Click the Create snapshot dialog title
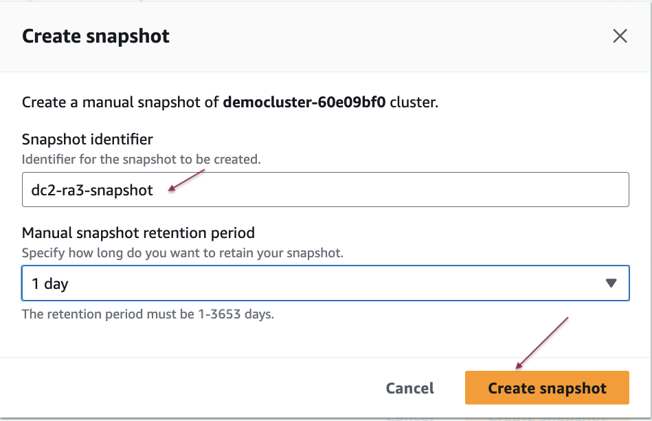 95,36
